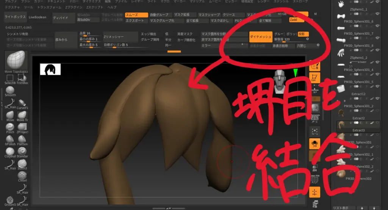Open the リスト表示 list view
The width and height of the screenshot is (388, 210).
(343, 208)
